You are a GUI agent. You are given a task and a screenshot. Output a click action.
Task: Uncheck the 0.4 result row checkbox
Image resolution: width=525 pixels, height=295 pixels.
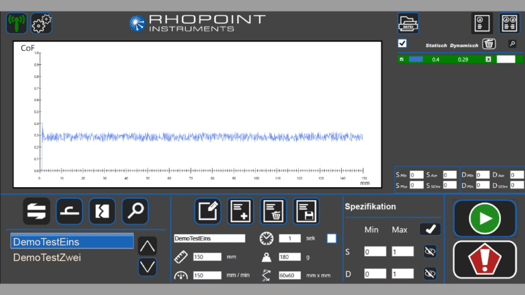(402, 59)
